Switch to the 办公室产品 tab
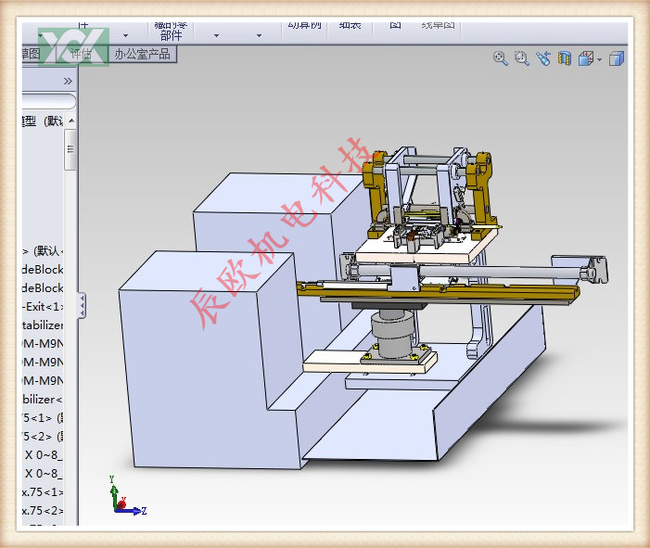 142,54
